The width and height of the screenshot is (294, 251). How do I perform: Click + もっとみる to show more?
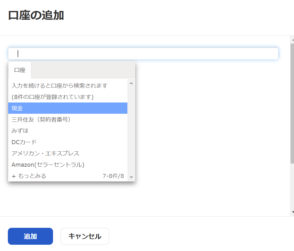[29, 176]
